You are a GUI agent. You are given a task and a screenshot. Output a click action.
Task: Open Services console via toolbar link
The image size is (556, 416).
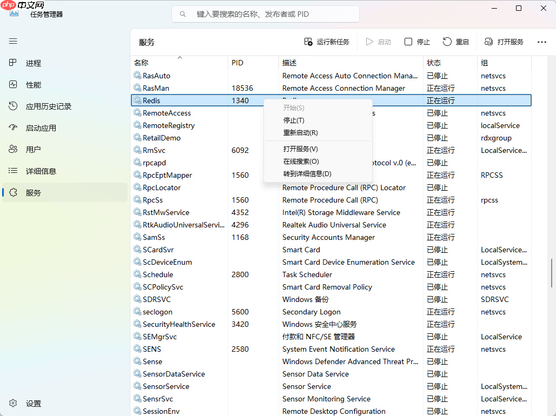pos(503,41)
